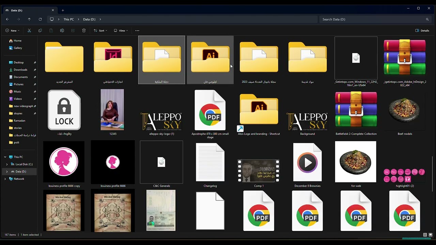Switch to details list view in status bar

coord(425,235)
